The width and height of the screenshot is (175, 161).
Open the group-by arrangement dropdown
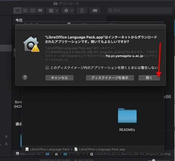click(x=53, y=11)
